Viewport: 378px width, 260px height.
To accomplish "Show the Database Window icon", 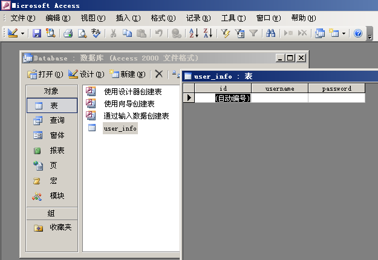I will [x=320, y=33].
